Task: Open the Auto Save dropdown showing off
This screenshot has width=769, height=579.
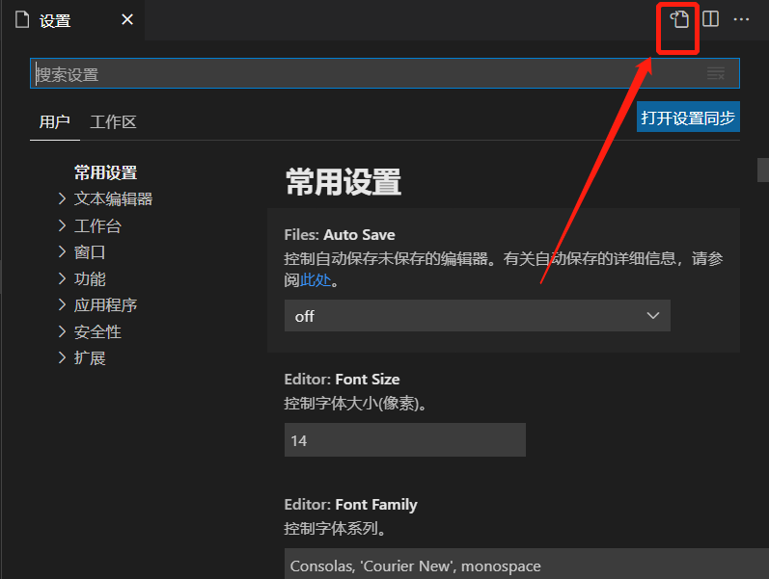Action: click(x=478, y=316)
